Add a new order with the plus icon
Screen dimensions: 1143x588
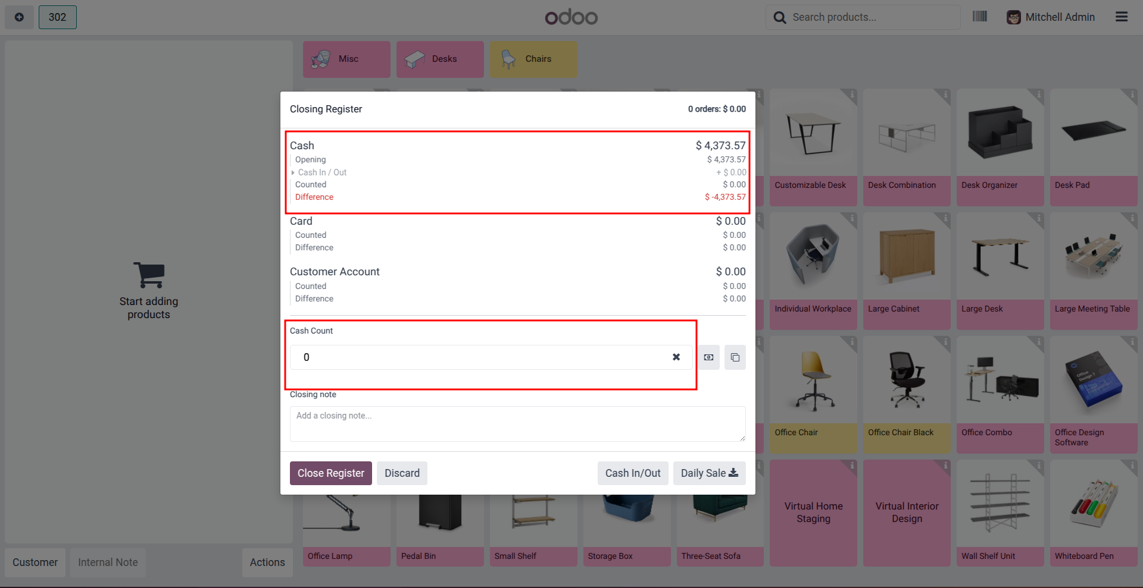19,17
